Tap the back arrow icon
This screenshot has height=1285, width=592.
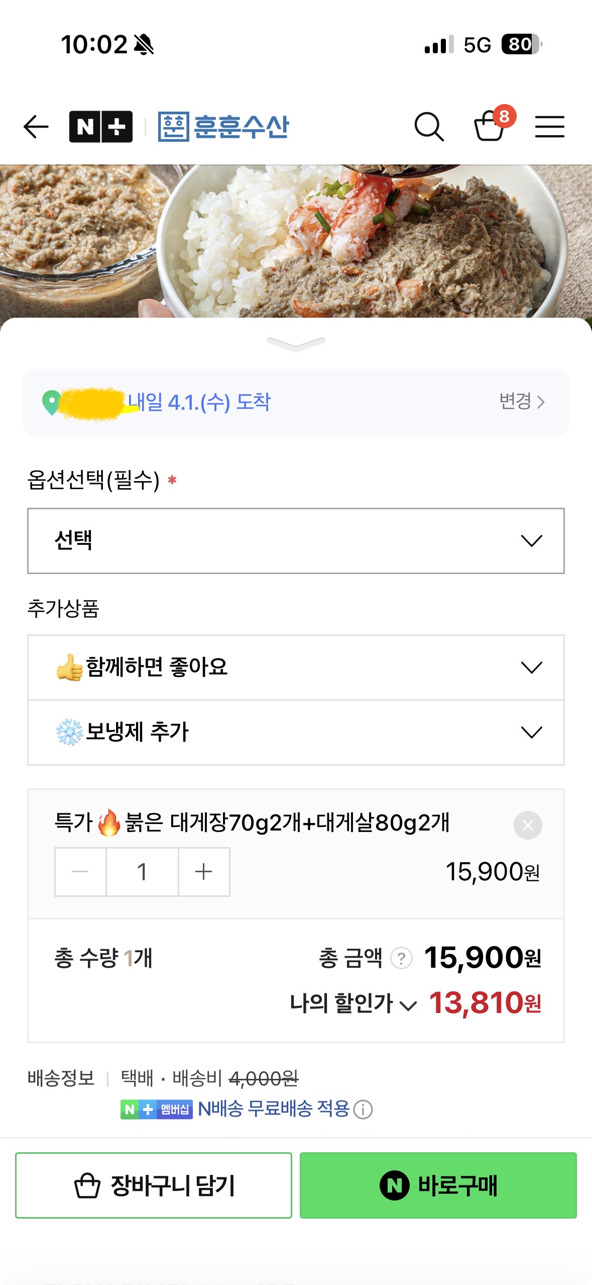[x=36, y=126]
